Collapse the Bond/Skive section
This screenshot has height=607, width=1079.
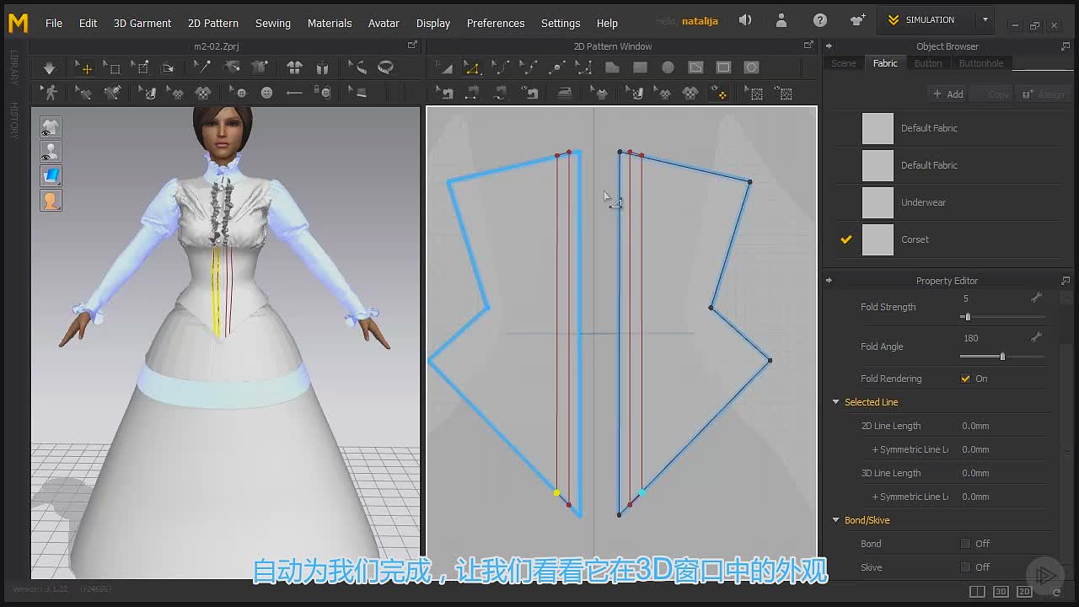pos(836,520)
